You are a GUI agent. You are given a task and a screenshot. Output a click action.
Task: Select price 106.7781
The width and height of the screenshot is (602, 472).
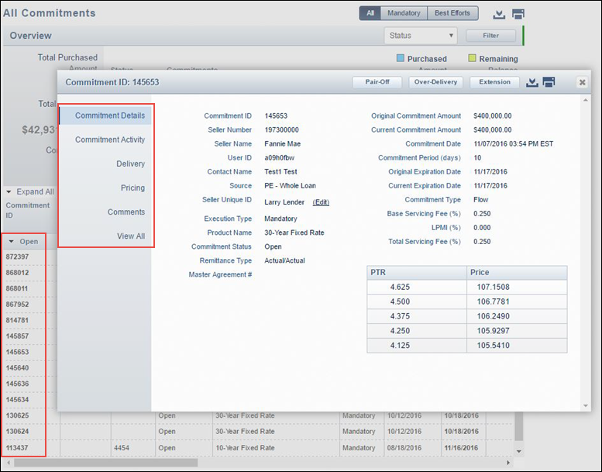click(517, 301)
